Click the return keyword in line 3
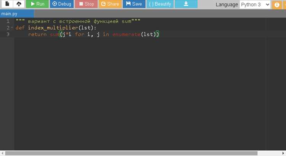286x156 pixels. click(37, 34)
